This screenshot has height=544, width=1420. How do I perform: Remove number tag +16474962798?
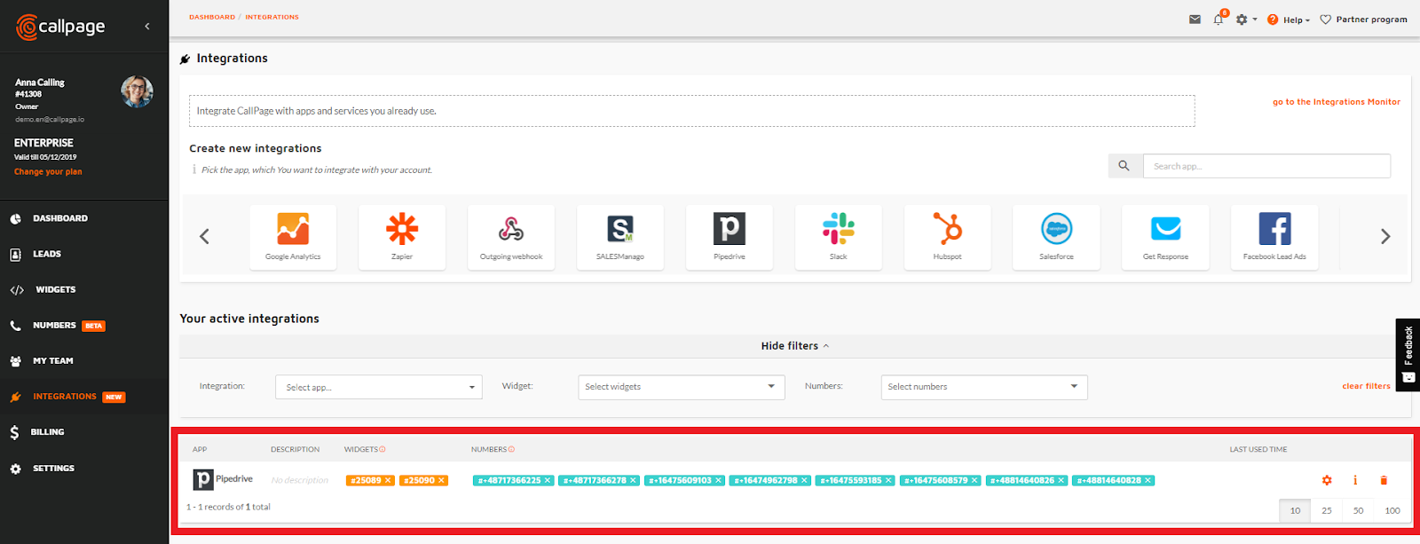coord(804,481)
